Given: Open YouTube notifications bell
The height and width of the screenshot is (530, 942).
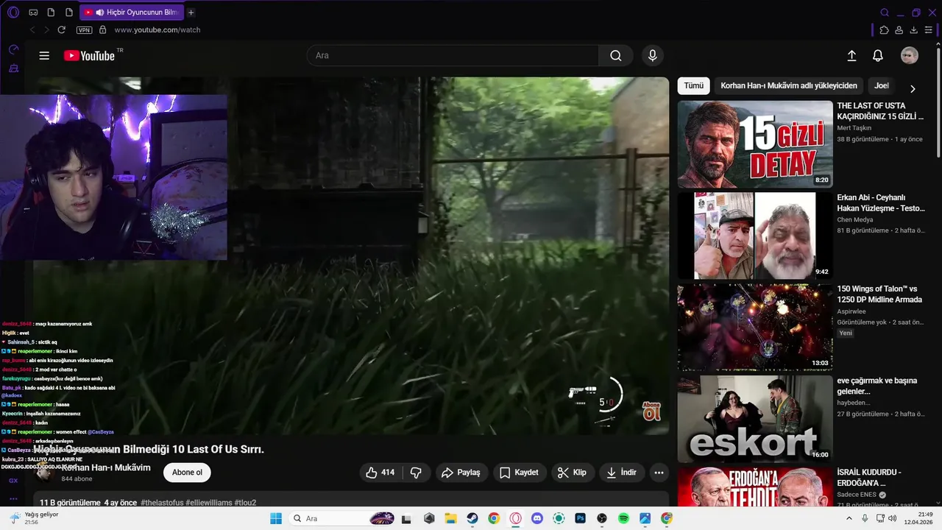Looking at the screenshot, I should tap(878, 56).
